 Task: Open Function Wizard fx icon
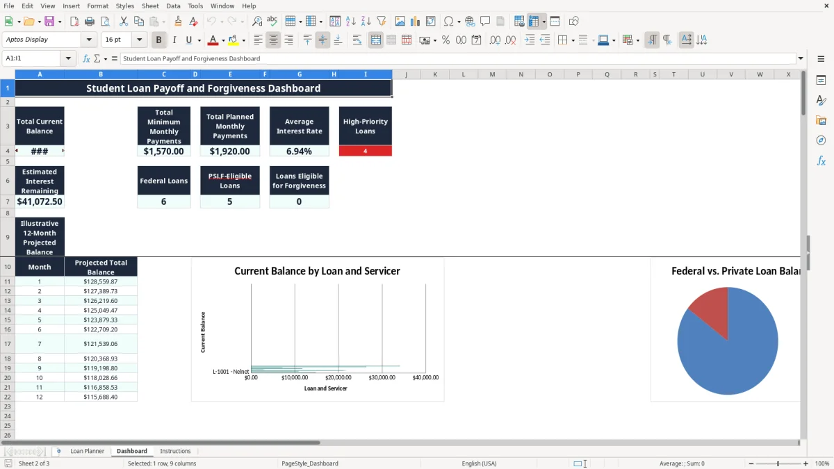point(86,59)
